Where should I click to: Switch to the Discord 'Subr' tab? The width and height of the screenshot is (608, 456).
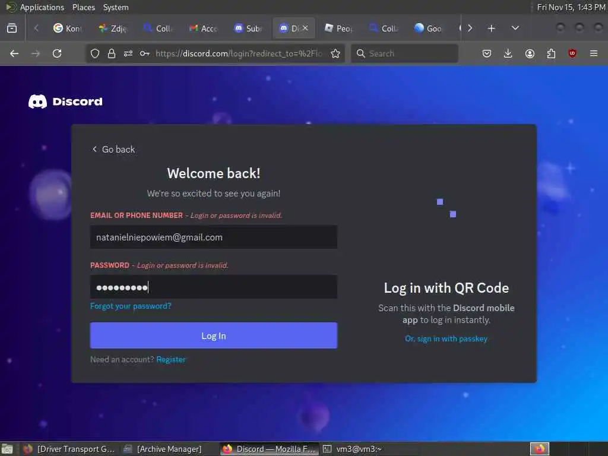(248, 28)
